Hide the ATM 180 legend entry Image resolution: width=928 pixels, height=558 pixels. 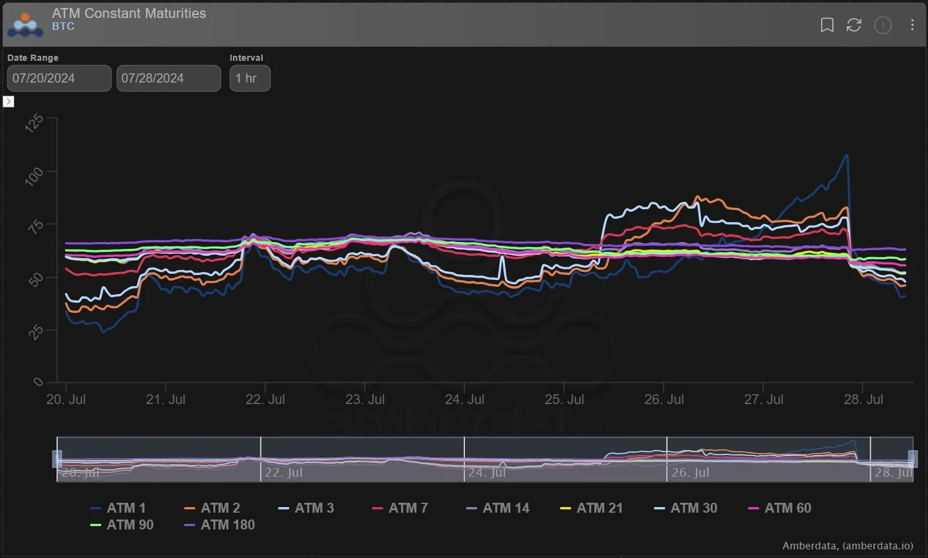coord(219,524)
